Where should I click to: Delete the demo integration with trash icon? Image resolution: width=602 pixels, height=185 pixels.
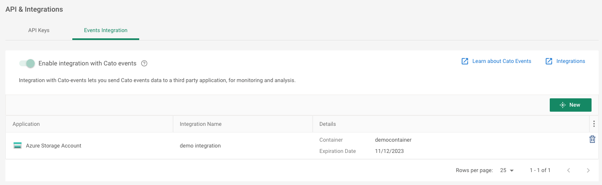pos(592,140)
